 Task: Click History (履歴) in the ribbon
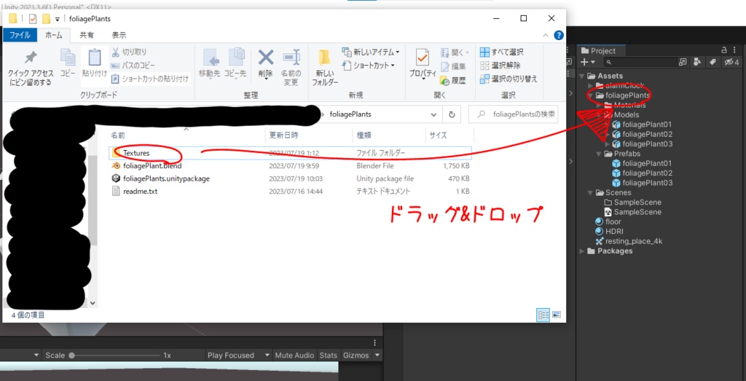453,80
